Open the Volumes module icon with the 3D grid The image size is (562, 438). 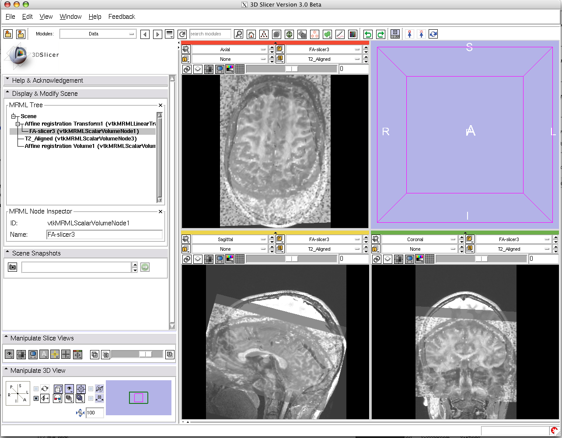pos(276,34)
